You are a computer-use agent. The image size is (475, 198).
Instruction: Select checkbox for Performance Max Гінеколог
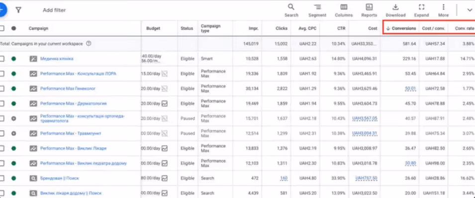(x=2, y=89)
